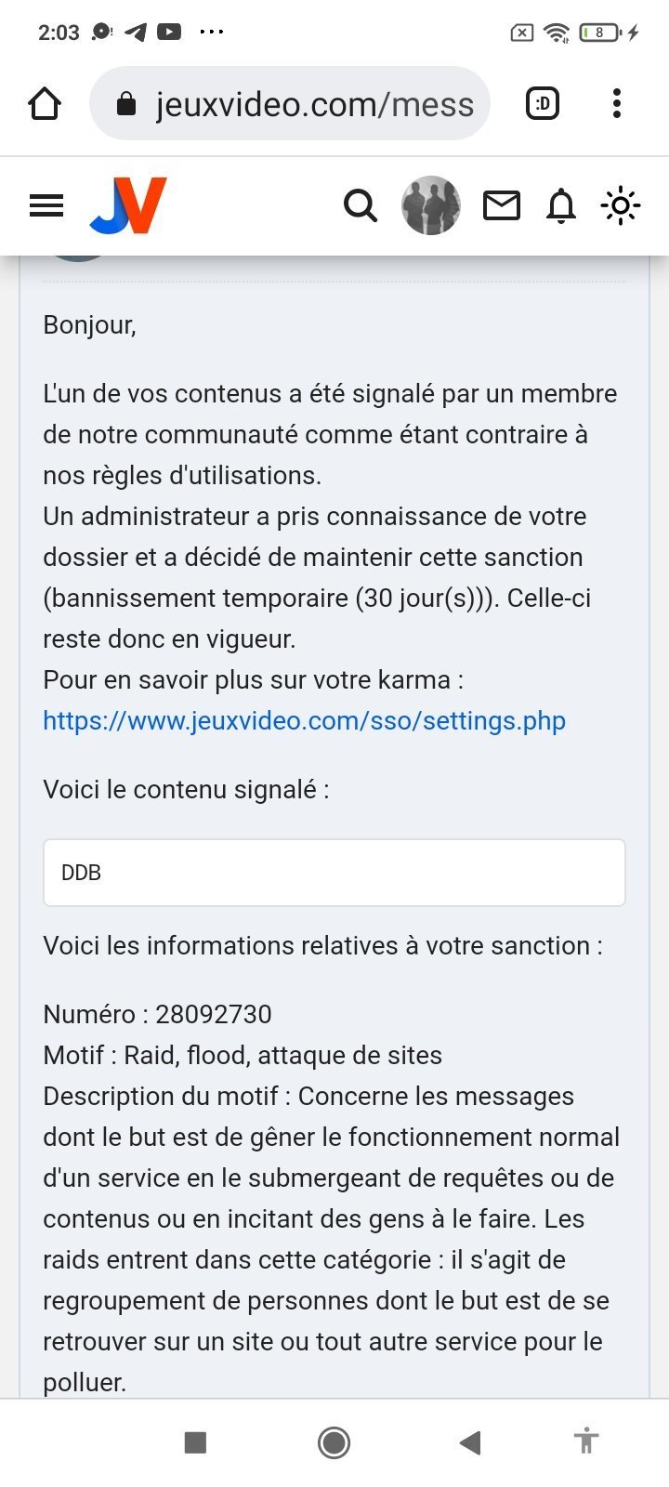Open the site search

tap(360, 205)
